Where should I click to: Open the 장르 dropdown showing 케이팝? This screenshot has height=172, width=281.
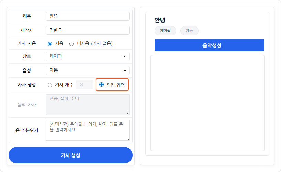tap(87, 56)
